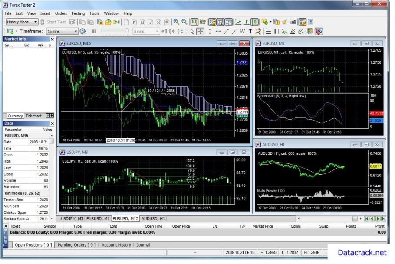
Task: Select the vertical line drawing tool
Action: (210, 31)
